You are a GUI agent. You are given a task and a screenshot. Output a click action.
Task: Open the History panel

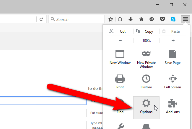tap(146, 82)
